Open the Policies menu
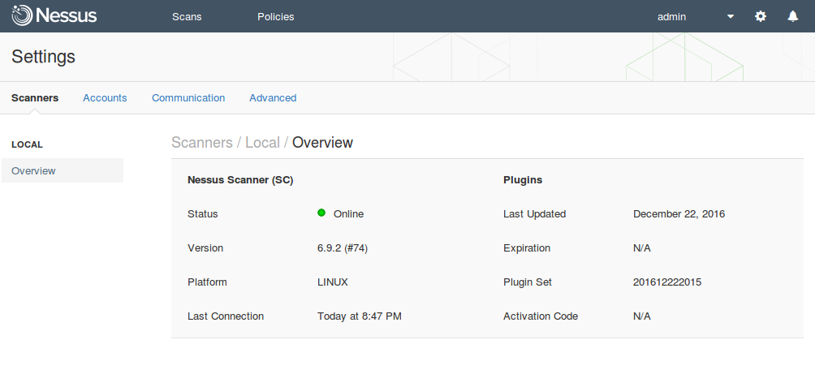This screenshot has height=370, width=815. (275, 16)
